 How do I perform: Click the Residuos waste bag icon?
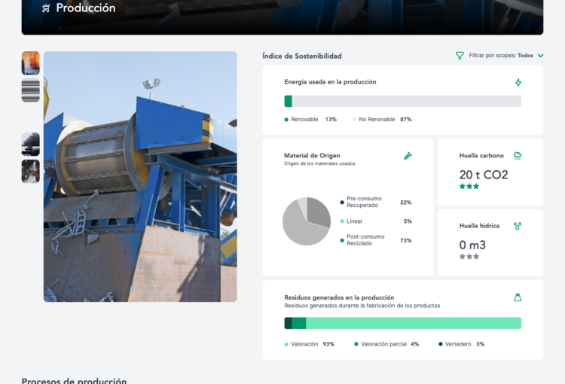[518, 297]
